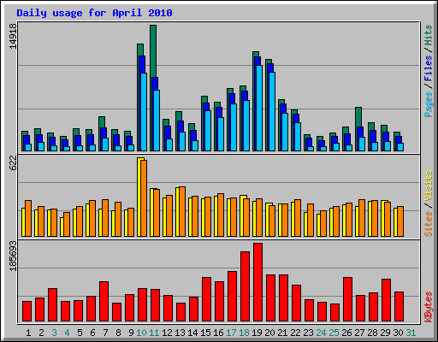Click the red KBytes bar for day 26
Viewport: 438px width, 342px height.
pos(347,299)
